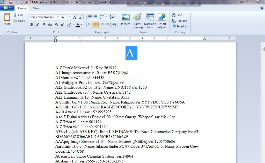This screenshot has width=265, height=163.
Task: Click the Internet Explorer icon in overlay bar
Action: [180, 3]
